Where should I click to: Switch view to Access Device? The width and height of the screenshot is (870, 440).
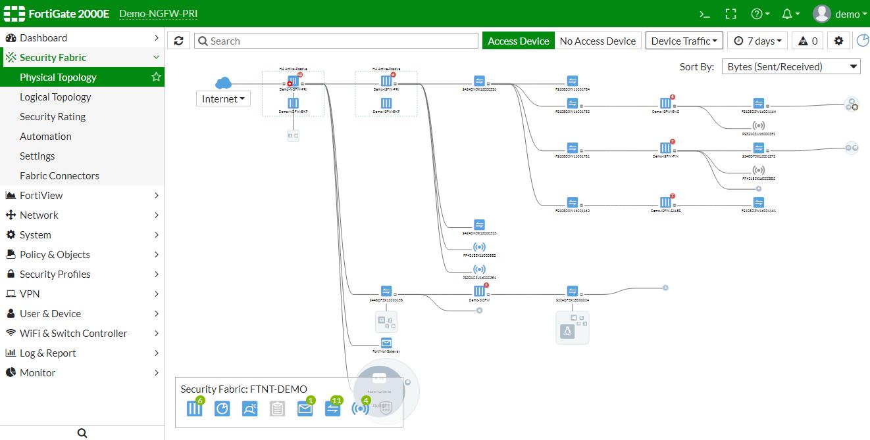click(x=519, y=41)
